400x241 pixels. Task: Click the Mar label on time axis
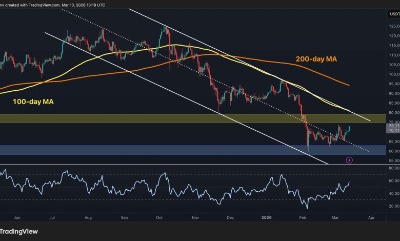[x=334, y=217]
